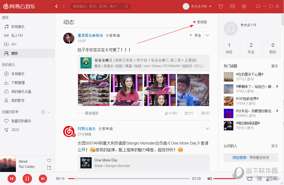Switch play mode with the repeat icon

point(250,179)
